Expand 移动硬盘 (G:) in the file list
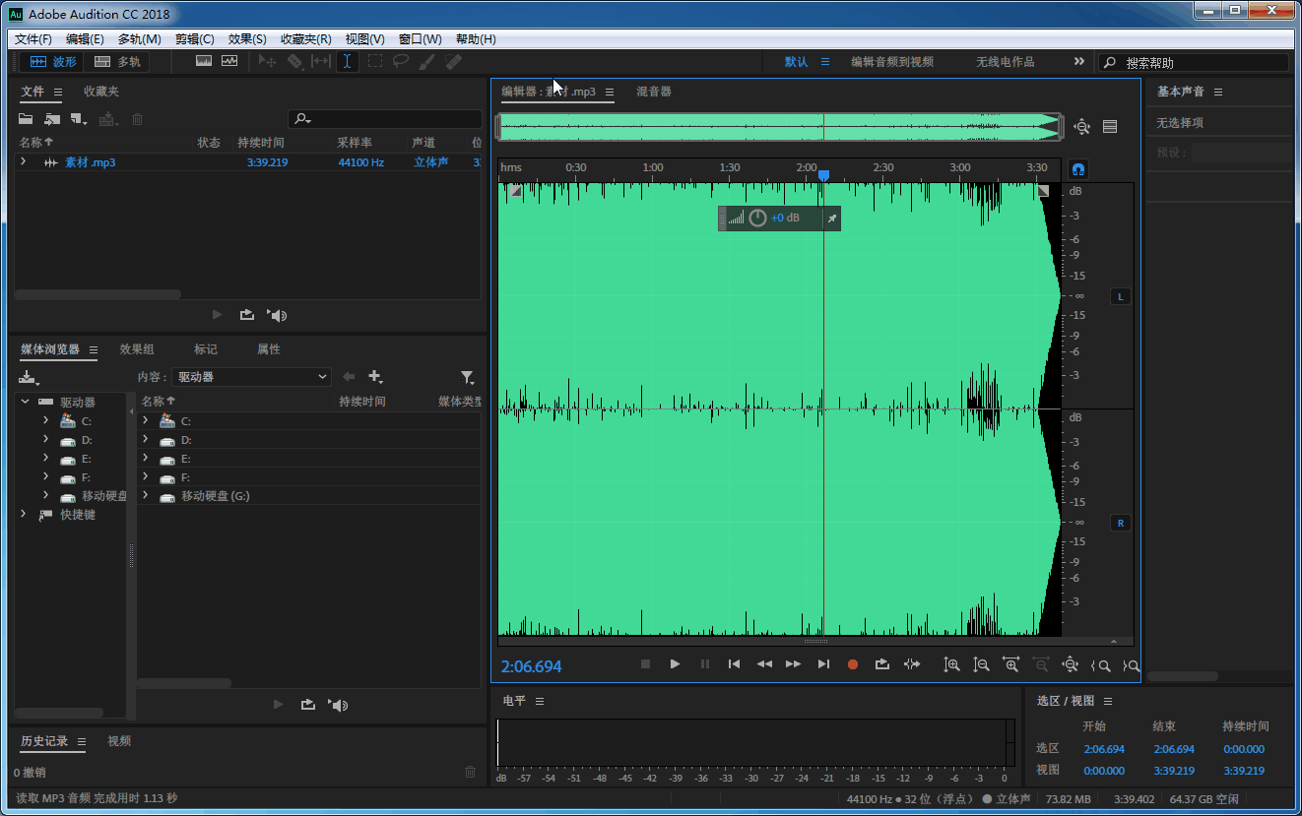This screenshot has height=816, width=1302. click(x=145, y=495)
